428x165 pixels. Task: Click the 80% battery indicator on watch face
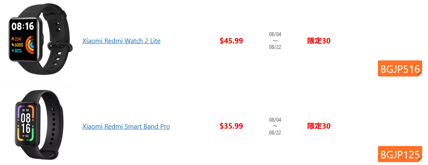[x=17, y=51]
